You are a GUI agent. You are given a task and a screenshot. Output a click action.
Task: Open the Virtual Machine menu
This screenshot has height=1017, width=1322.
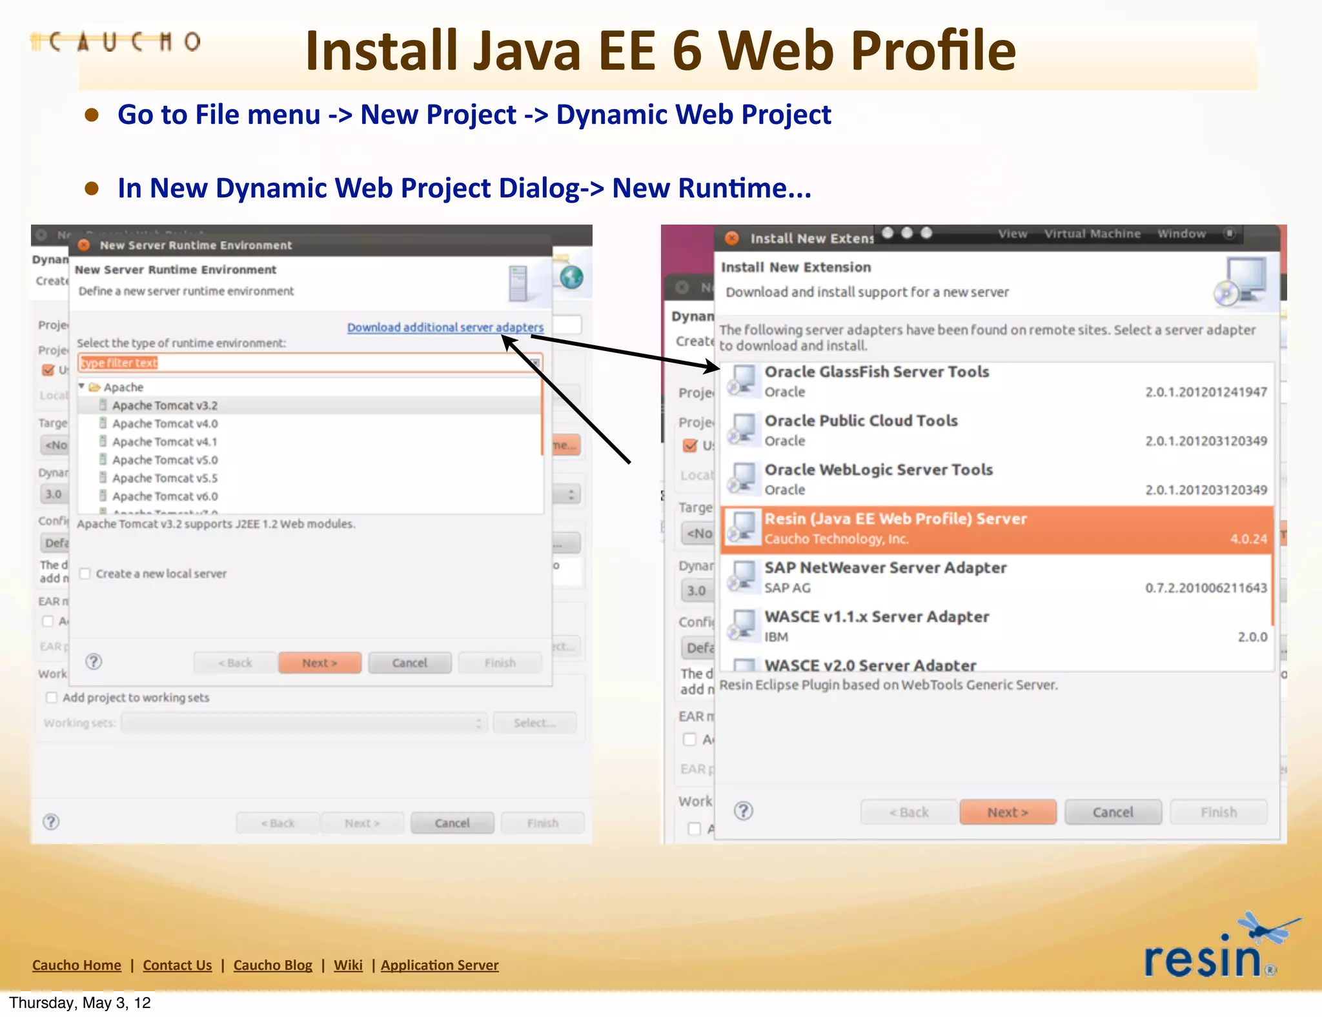click(x=1092, y=234)
